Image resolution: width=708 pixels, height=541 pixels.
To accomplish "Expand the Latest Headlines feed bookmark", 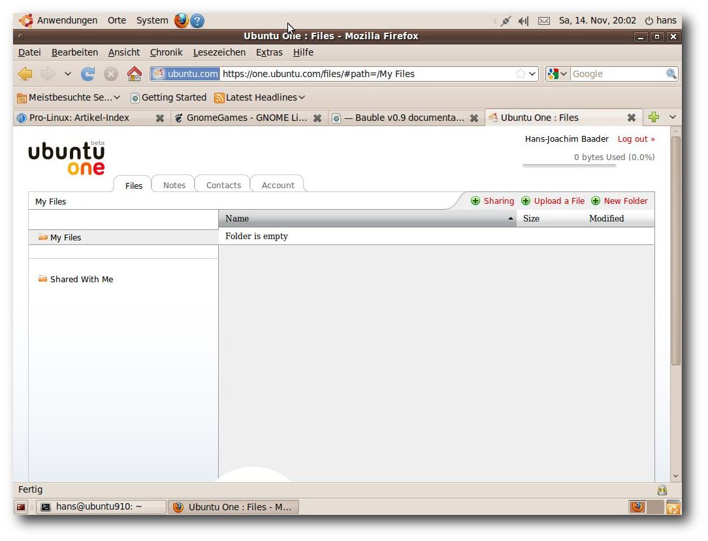I will click(260, 97).
